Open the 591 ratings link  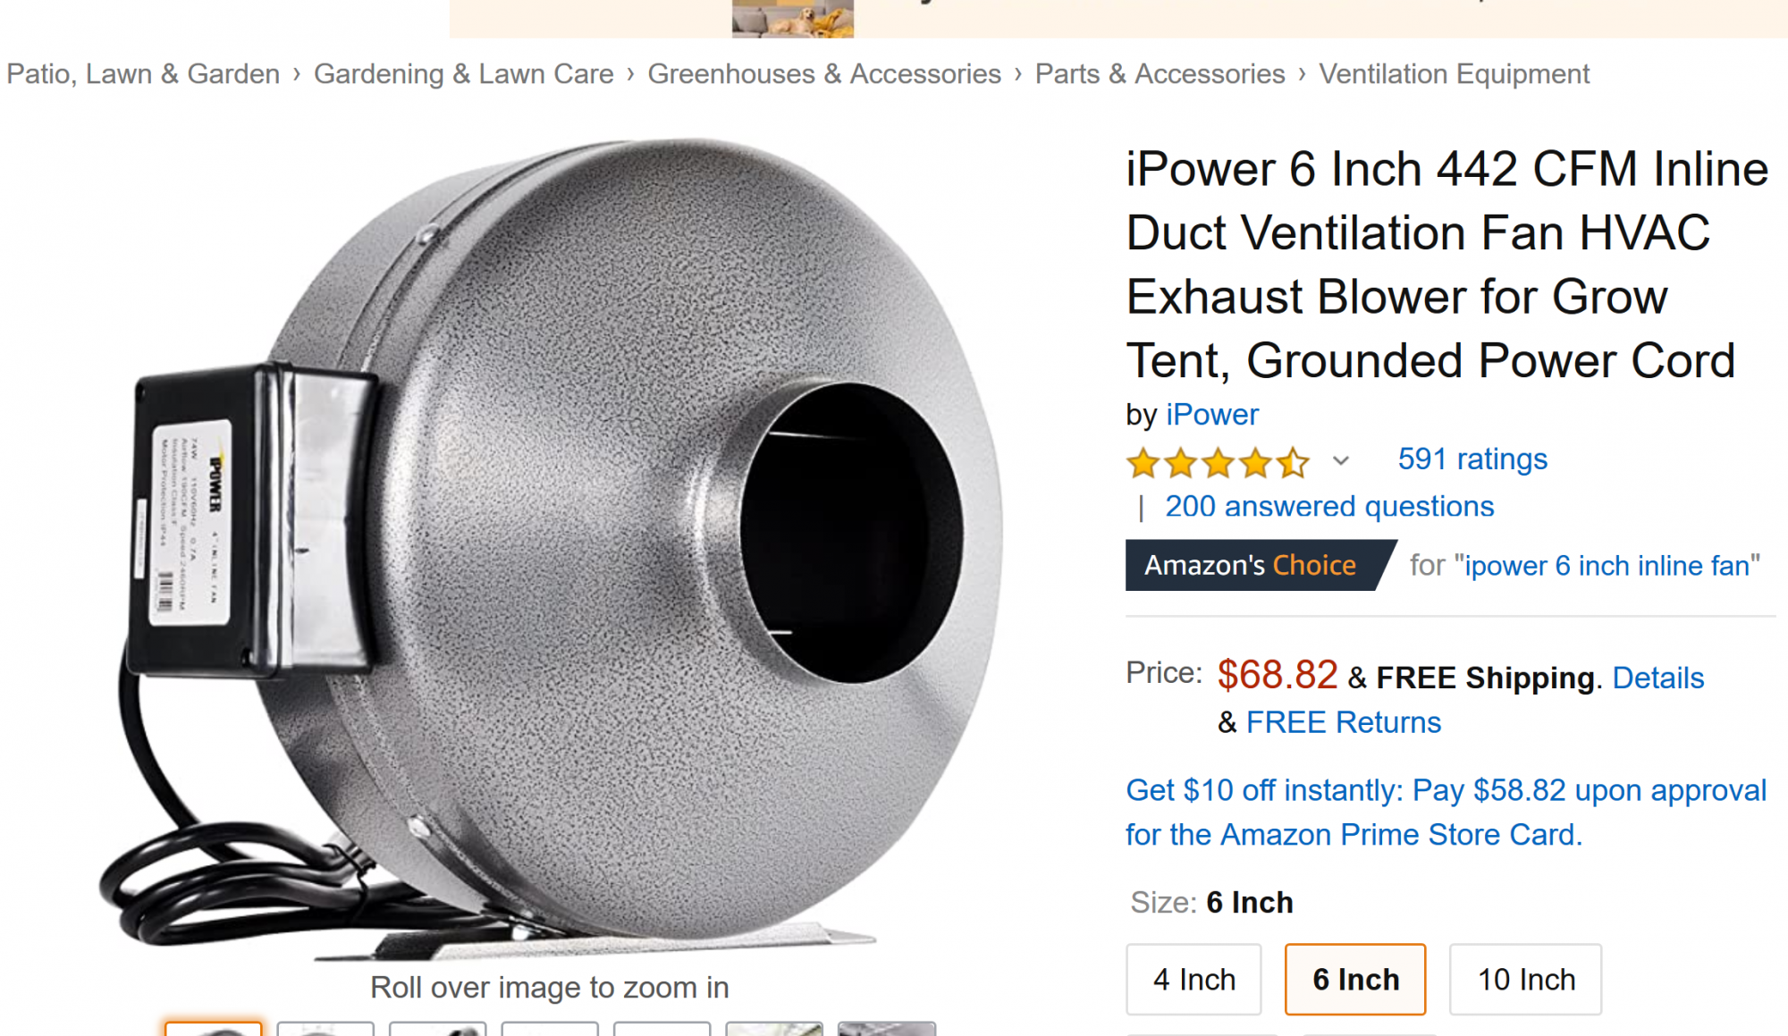tap(1472, 459)
